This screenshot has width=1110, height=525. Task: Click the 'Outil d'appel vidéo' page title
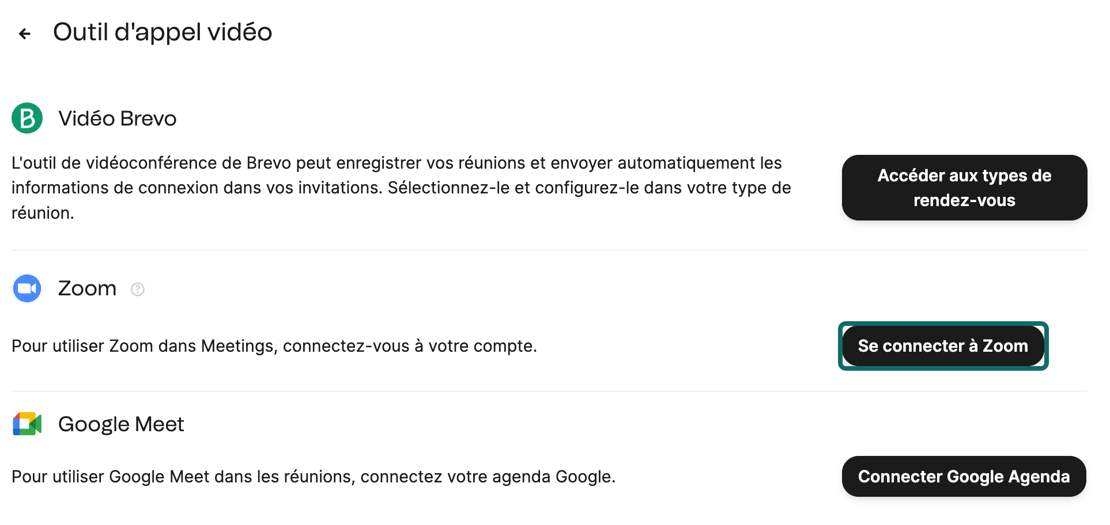tap(163, 32)
